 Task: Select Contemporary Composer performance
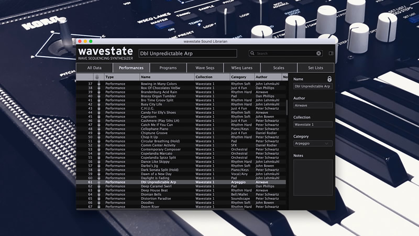tap(181, 149)
